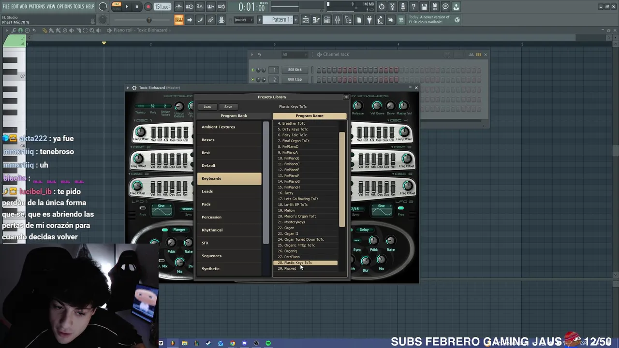Click the 808 Kick channel button
This screenshot has width=619, height=348.
(295, 70)
